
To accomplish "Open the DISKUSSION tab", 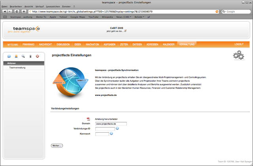I will (63, 44).
